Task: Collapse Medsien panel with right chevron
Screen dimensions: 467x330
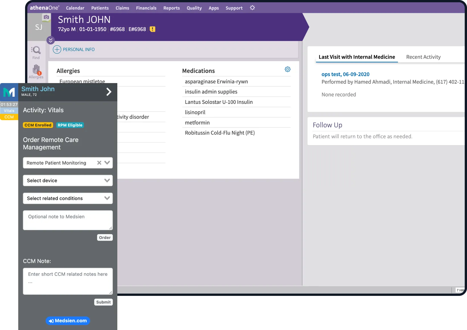Action: coord(109,92)
